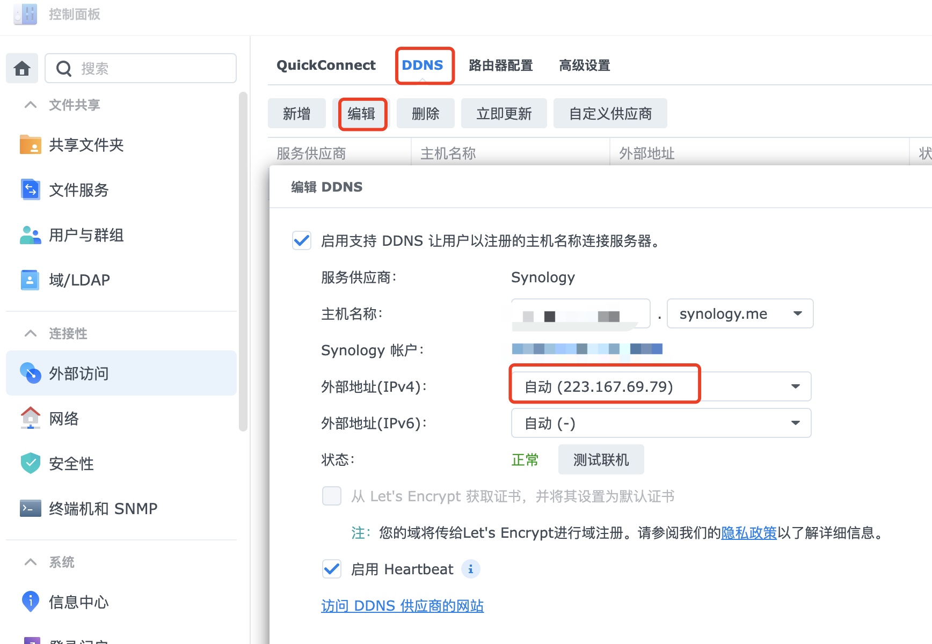Click the Synology provider value text
Image resolution: width=932 pixels, height=644 pixels.
[x=543, y=277]
